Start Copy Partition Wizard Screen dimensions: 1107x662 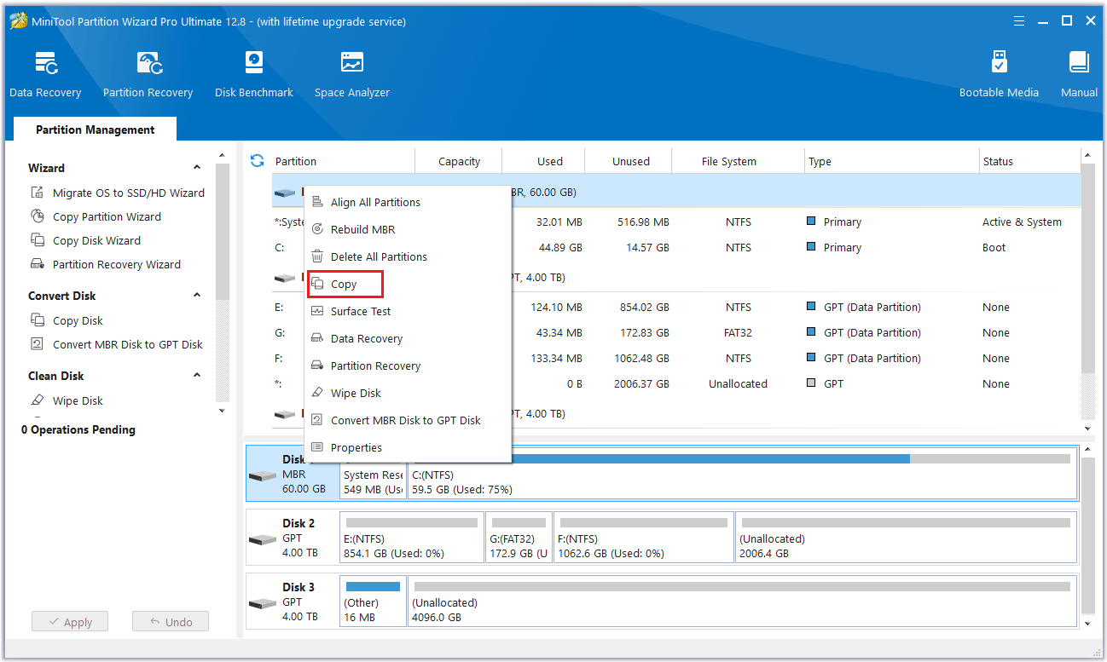pyautogui.click(x=96, y=216)
